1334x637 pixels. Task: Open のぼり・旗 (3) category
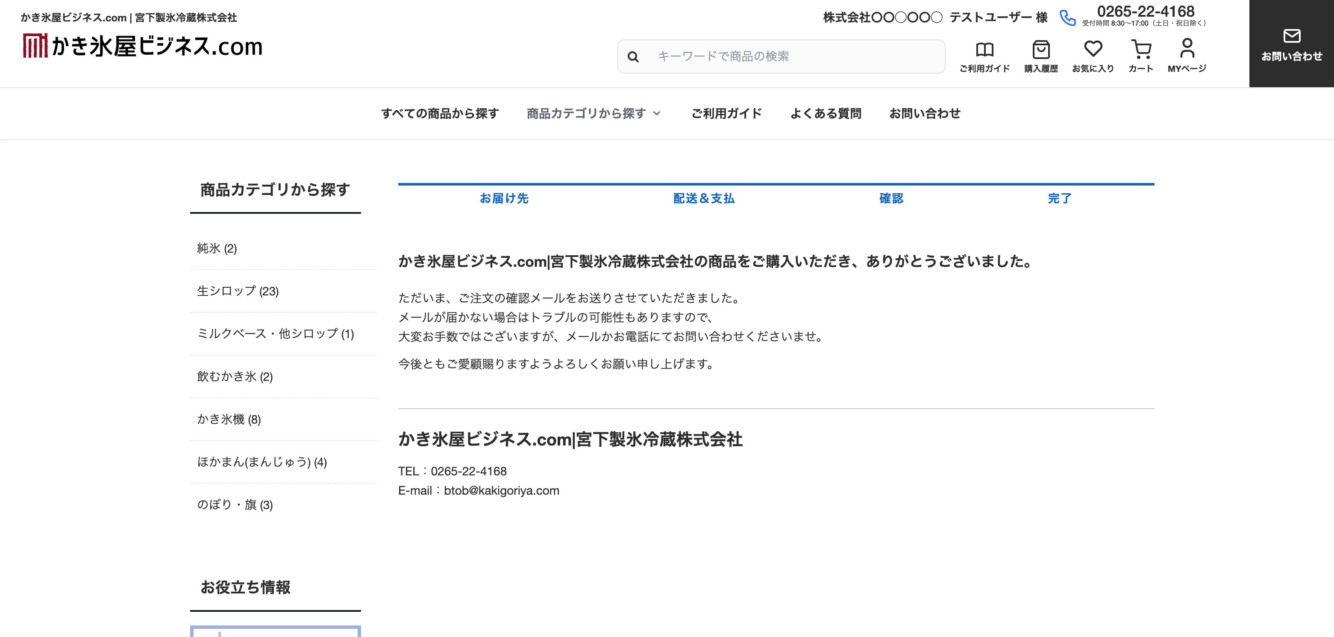click(x=235, y=505)
